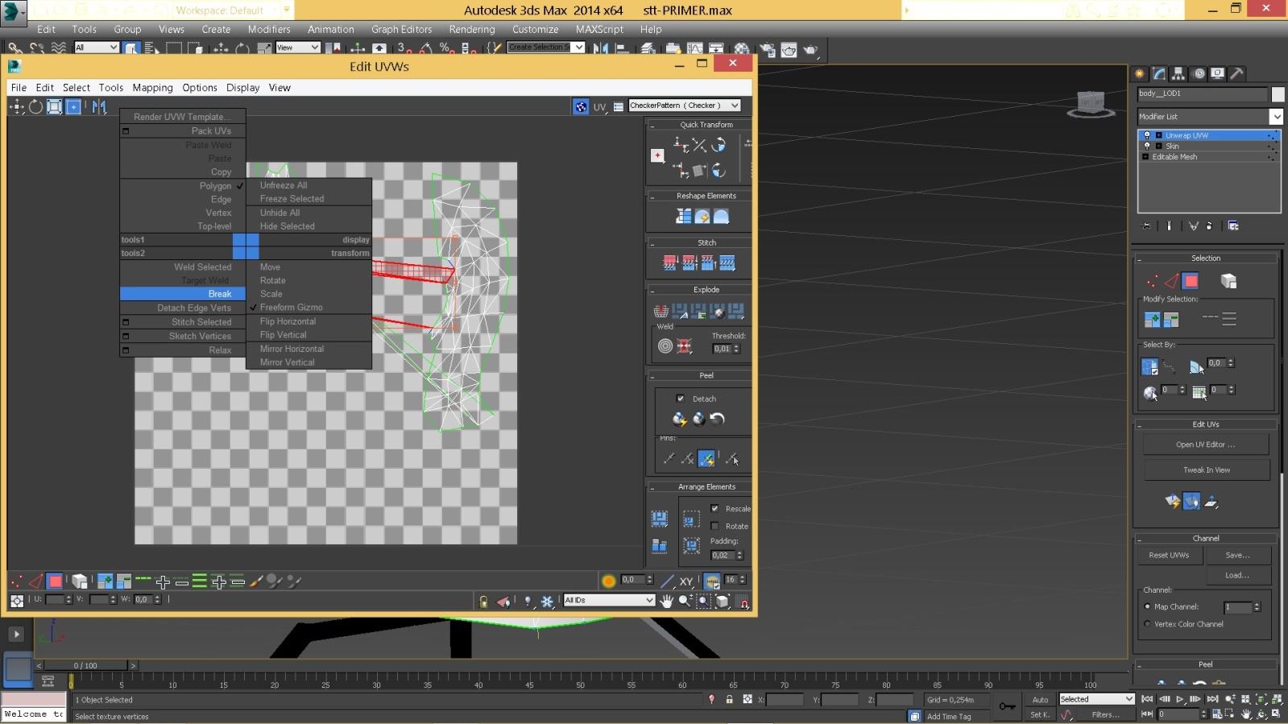Choose Weld Selected from the quad menu
Screen dimensions: 1288x724
pos(202,267)
